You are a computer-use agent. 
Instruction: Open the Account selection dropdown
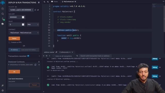21,10
